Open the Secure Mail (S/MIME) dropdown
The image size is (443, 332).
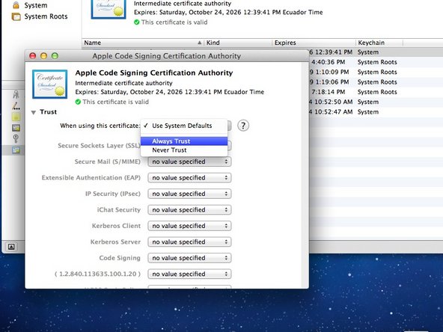click(189, 162)
